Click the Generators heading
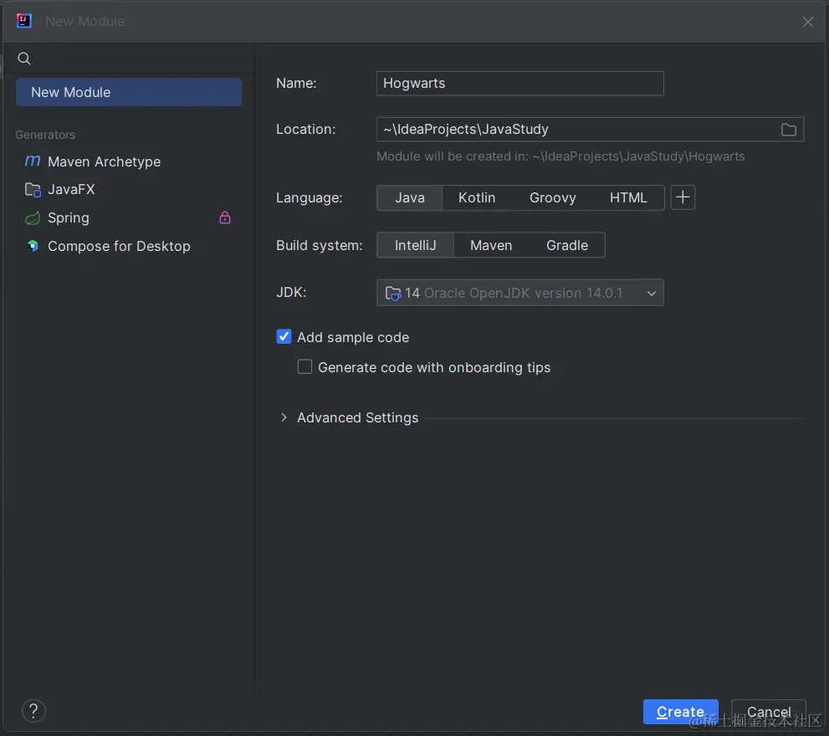 pyautogui.click(x=45, y=135)
